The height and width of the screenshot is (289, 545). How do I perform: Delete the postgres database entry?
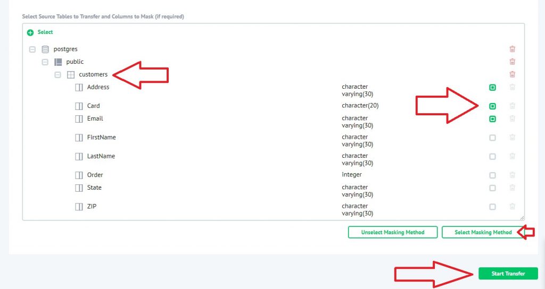512,49
